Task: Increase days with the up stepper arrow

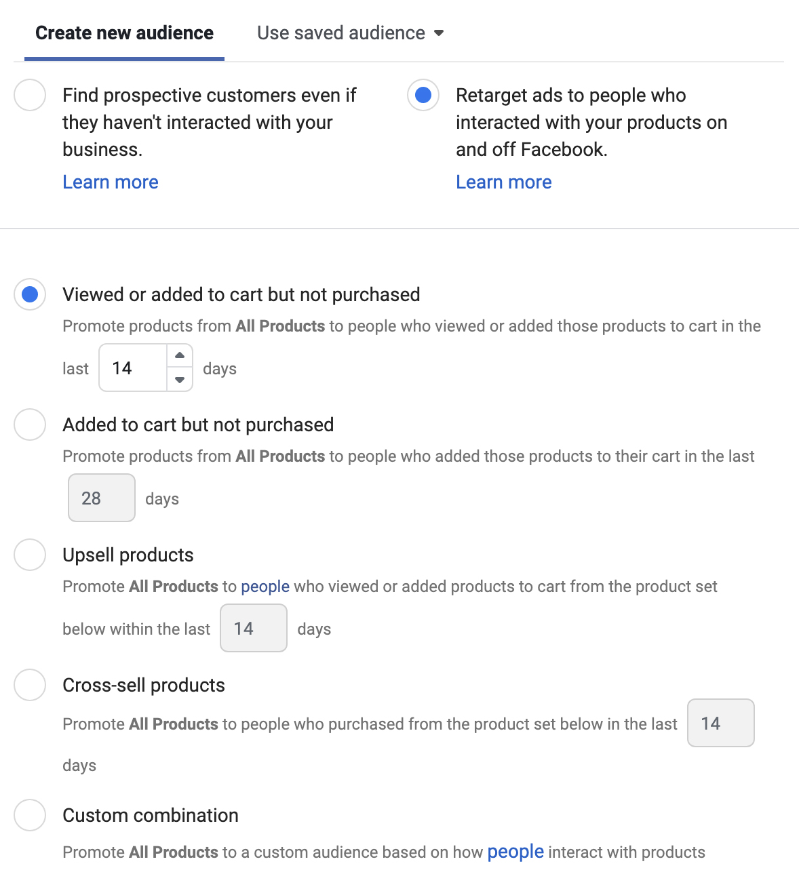Action: pyautogui.click(x=180, y=355)
